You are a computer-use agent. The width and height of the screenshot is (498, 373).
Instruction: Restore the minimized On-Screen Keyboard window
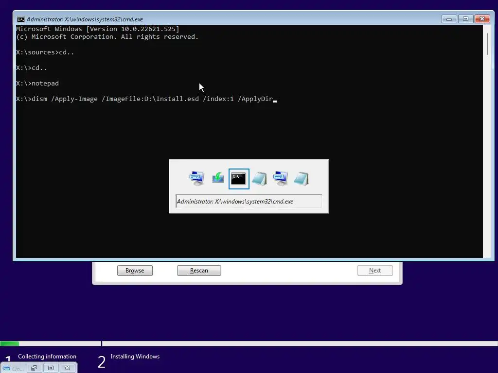click(x=35, y=368)
